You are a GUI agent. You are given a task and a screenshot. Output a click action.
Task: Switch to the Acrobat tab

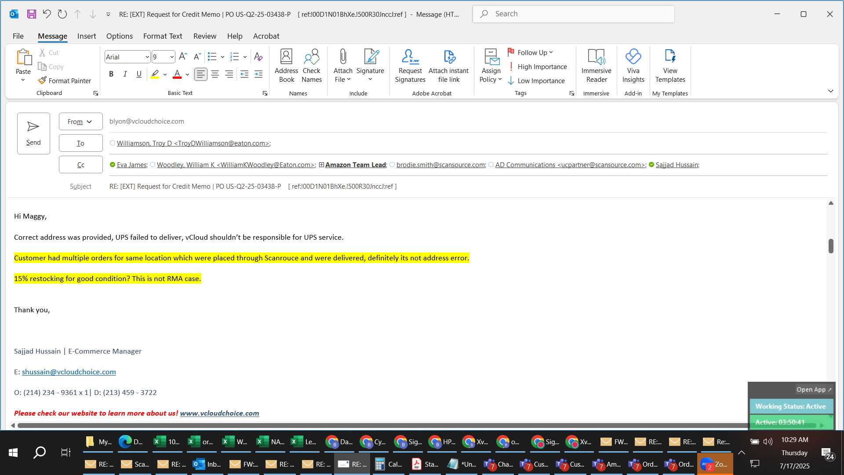(x=266, y=36)
